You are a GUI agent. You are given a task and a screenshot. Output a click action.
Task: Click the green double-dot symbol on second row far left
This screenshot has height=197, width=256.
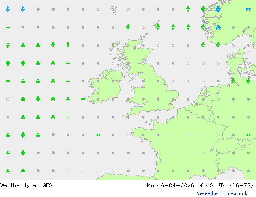point(8,27)
